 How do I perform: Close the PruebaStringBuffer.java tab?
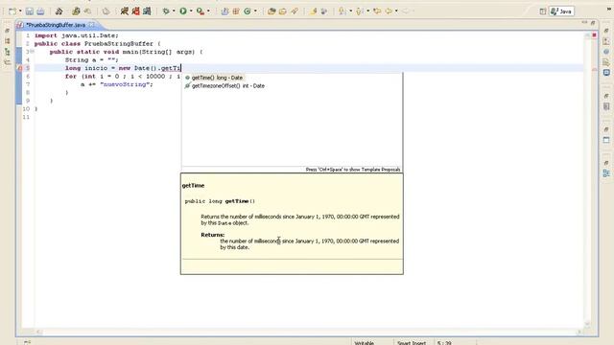pyautogui.click(x=92, y=25)
